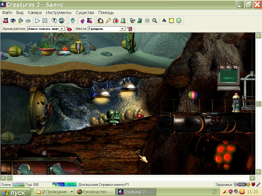Viewport: 262px width, 196px height.
Task: Open the first aid health kit
Action: click(116, 21)
